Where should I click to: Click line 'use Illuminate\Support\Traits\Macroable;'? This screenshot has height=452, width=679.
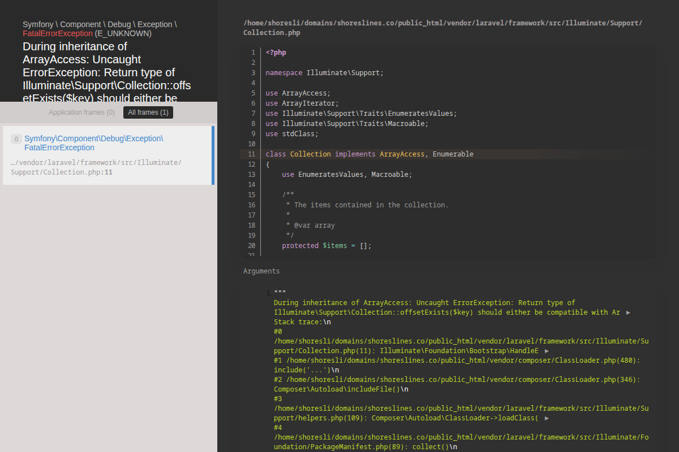tap(347, 124)
